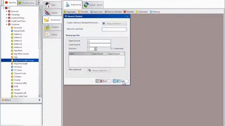Screen dimensions: 225x126
Task: Click the Create button
Action: point(121,81)
